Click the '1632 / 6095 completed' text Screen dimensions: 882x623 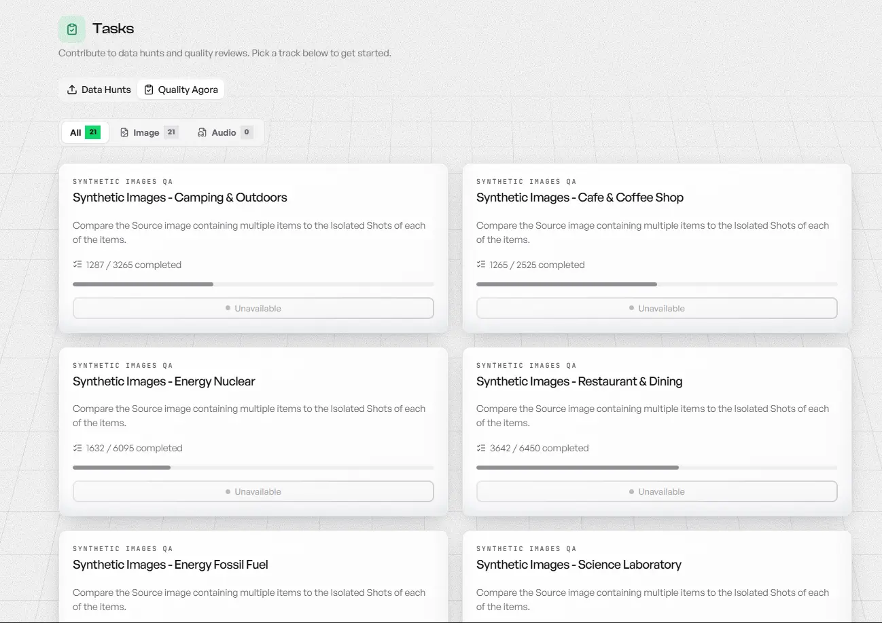coord(135,448)
